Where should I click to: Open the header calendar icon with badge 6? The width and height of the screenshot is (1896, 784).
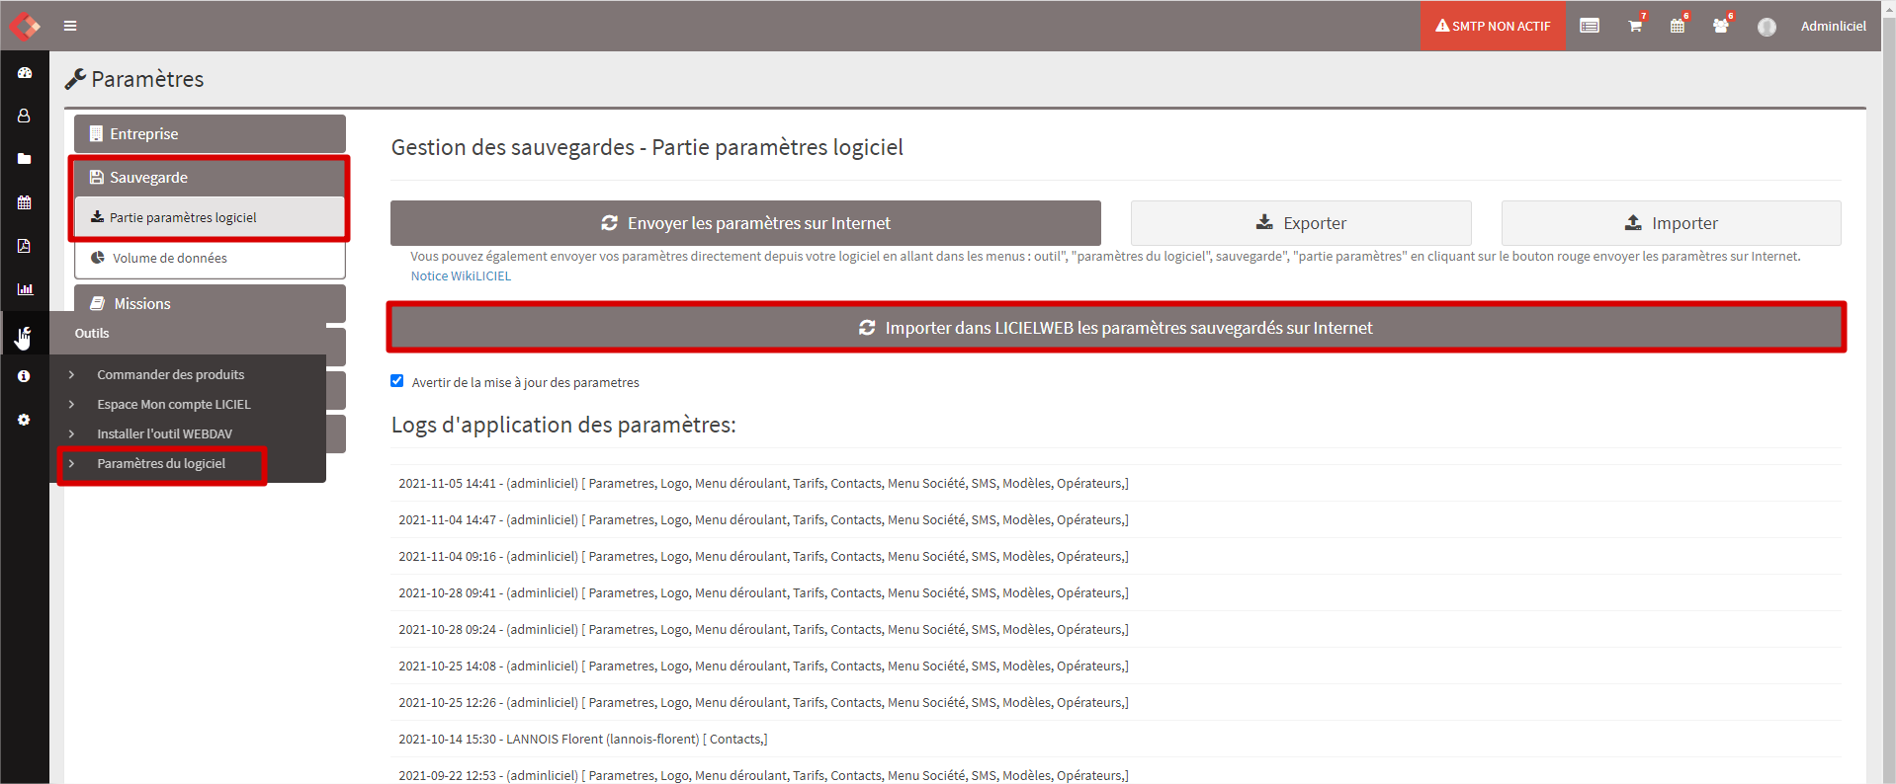tap(1679, 25)
